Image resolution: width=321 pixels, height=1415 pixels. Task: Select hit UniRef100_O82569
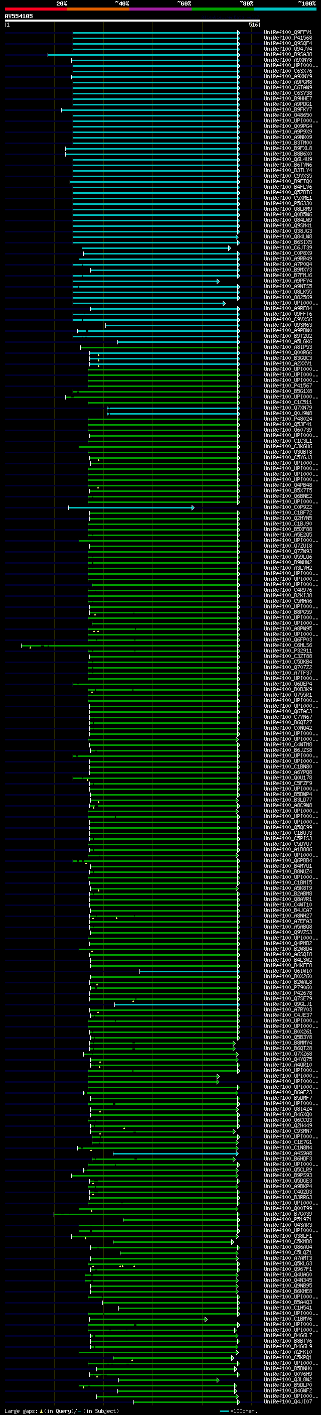288,297
